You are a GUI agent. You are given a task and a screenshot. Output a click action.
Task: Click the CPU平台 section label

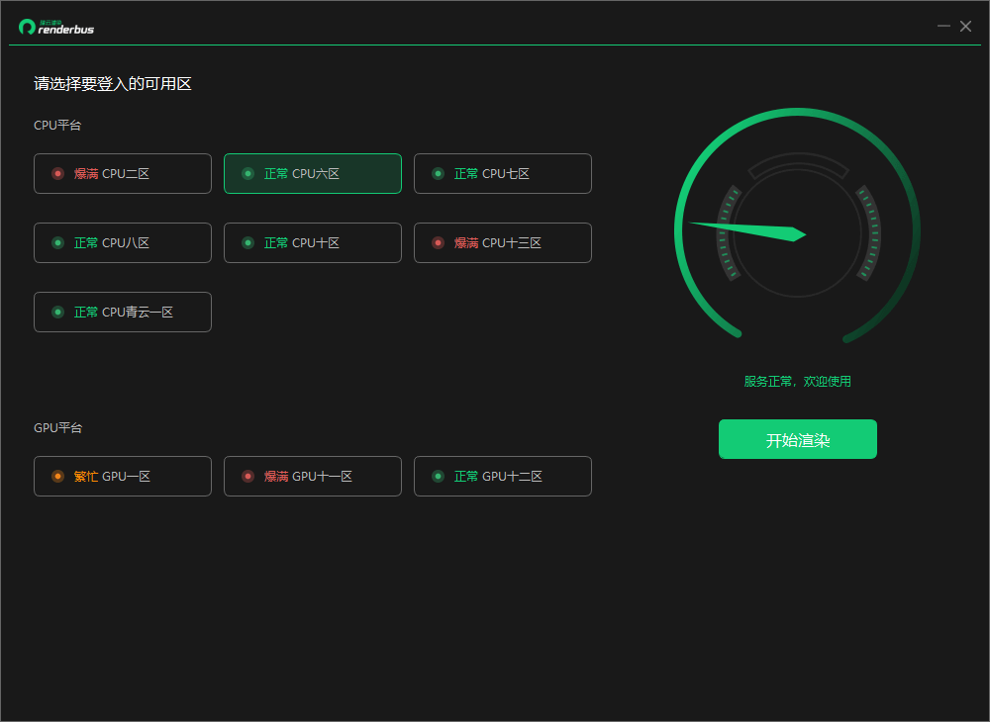tap(57, 126)
